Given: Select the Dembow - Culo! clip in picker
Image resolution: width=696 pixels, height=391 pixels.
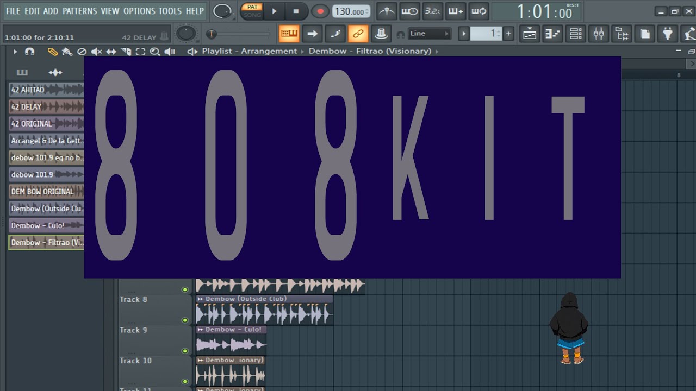Looking at the screenshot, I should [46, 225].
